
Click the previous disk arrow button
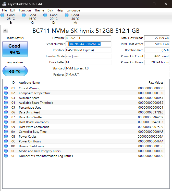(6, 30)
